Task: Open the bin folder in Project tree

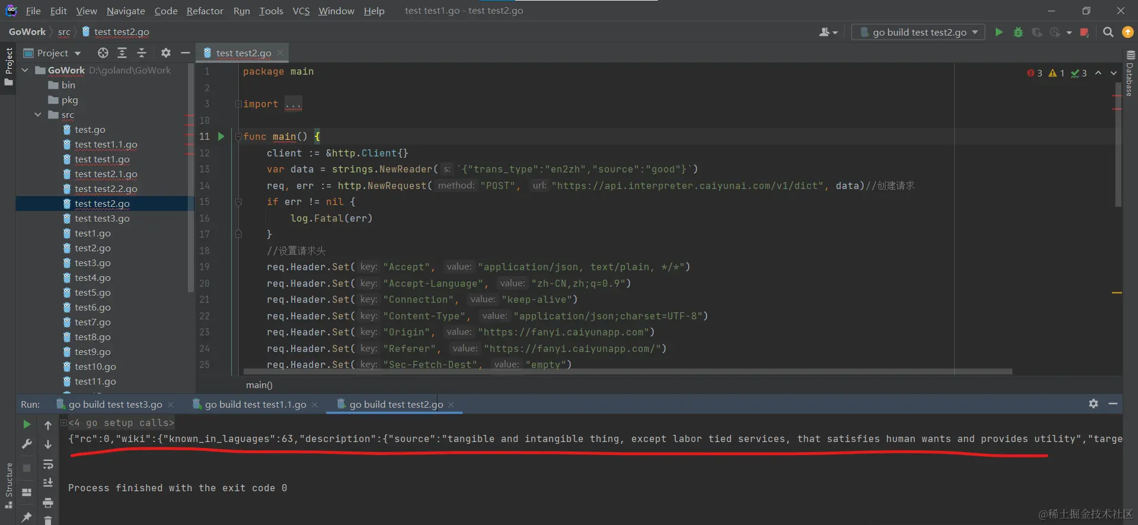Action: (68, 85)
